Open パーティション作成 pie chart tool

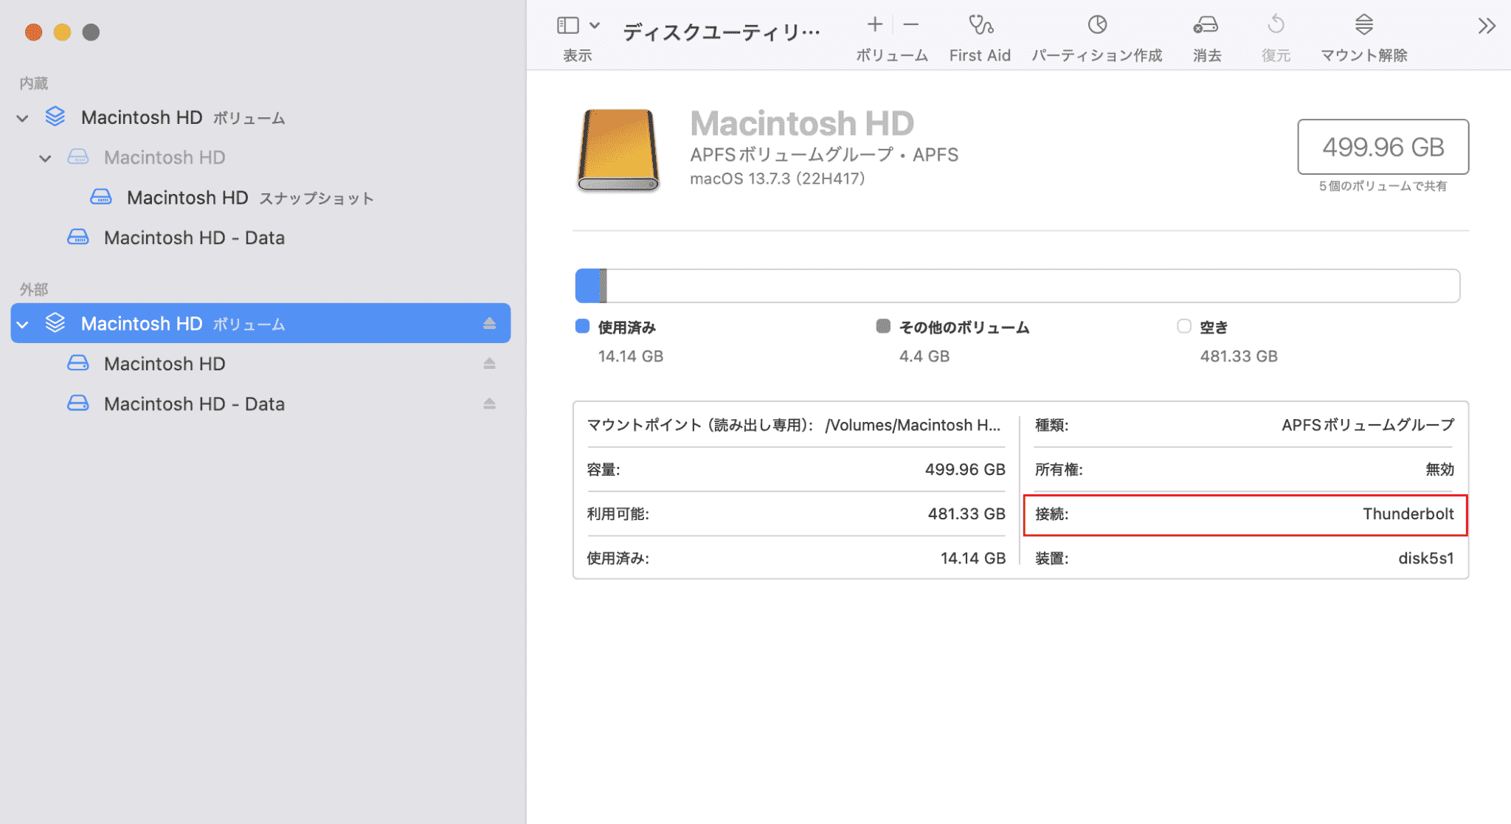click(x=1097, y=25)
